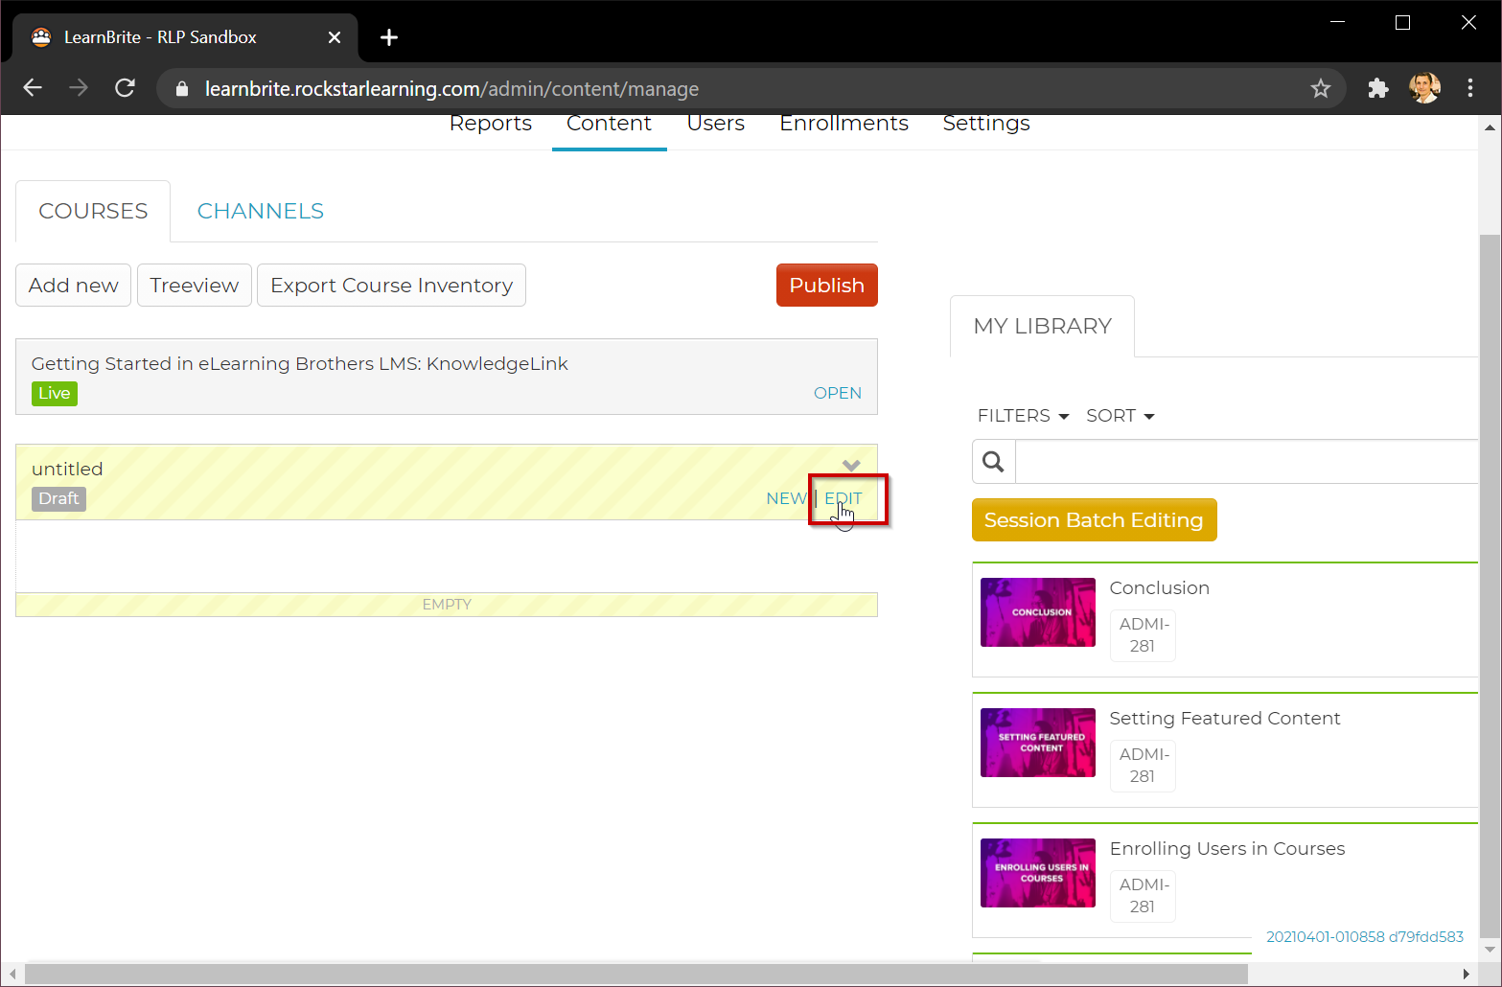Screen dimensions: 1502x987
Task: Expand the untitled course chevron
Action: pyautogui.click(x=851, y=466)
